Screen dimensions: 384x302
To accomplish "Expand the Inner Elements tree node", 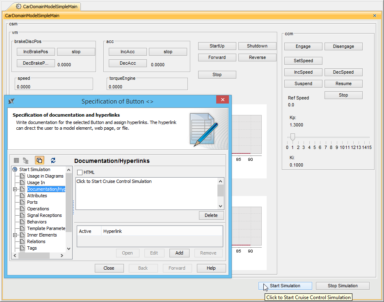I will (x=15, y=235).
